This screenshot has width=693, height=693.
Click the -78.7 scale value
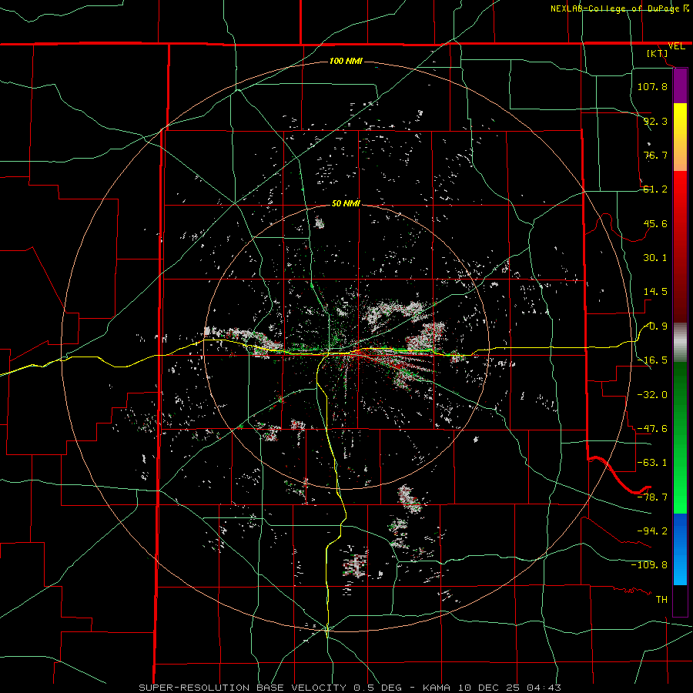tap(652, 497)
